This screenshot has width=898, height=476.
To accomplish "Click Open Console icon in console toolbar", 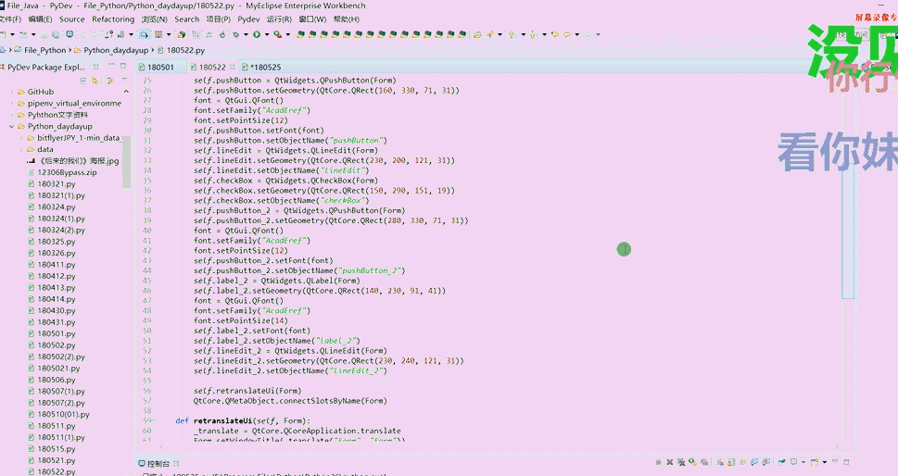I will click(815, 462).
